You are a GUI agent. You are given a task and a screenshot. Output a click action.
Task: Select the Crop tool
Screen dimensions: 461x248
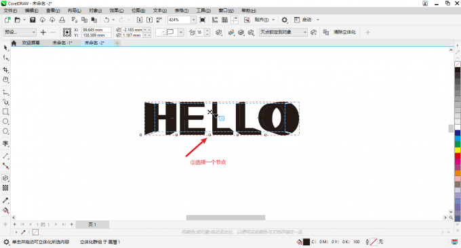coord(5,70)
